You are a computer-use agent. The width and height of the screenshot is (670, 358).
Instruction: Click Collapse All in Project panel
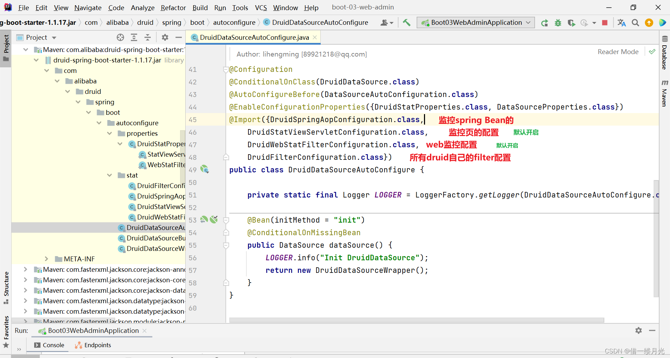click(148, 37)
